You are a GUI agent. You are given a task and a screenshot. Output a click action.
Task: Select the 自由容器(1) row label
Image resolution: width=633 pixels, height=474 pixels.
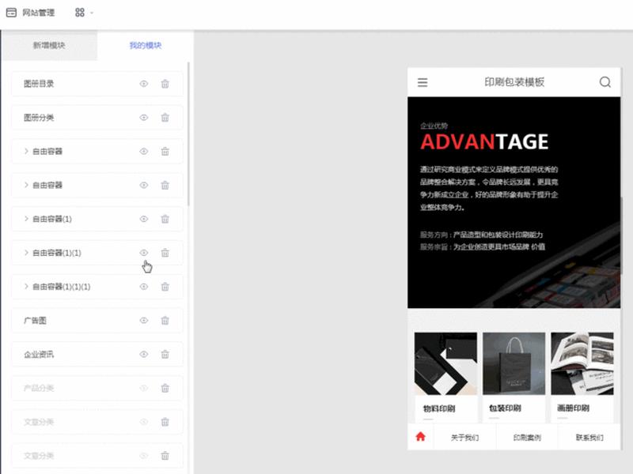(x=52, y=220)
